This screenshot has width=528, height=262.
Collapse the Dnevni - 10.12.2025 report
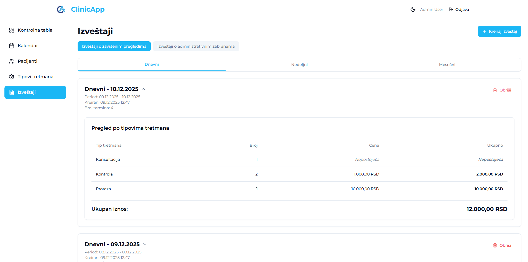[x=143, y=89]
